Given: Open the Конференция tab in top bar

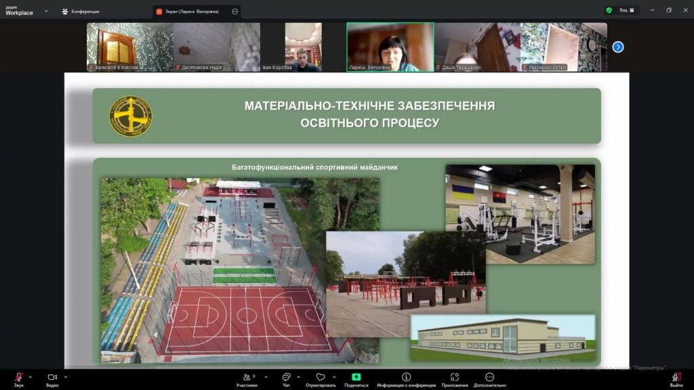Looking at the screenshot, I should coord(81,11).
